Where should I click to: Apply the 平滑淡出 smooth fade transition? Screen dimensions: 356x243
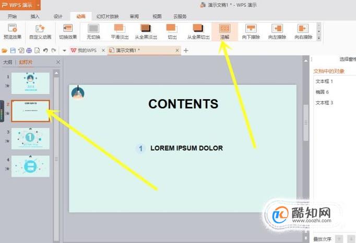tap(120, 32)
